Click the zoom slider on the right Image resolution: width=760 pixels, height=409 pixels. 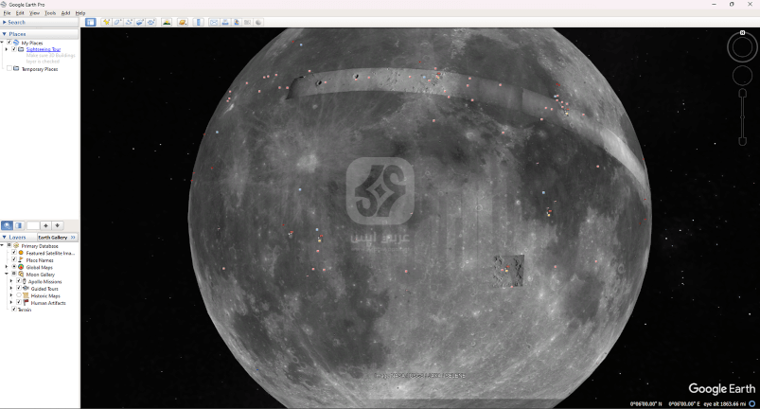[742, 116]
